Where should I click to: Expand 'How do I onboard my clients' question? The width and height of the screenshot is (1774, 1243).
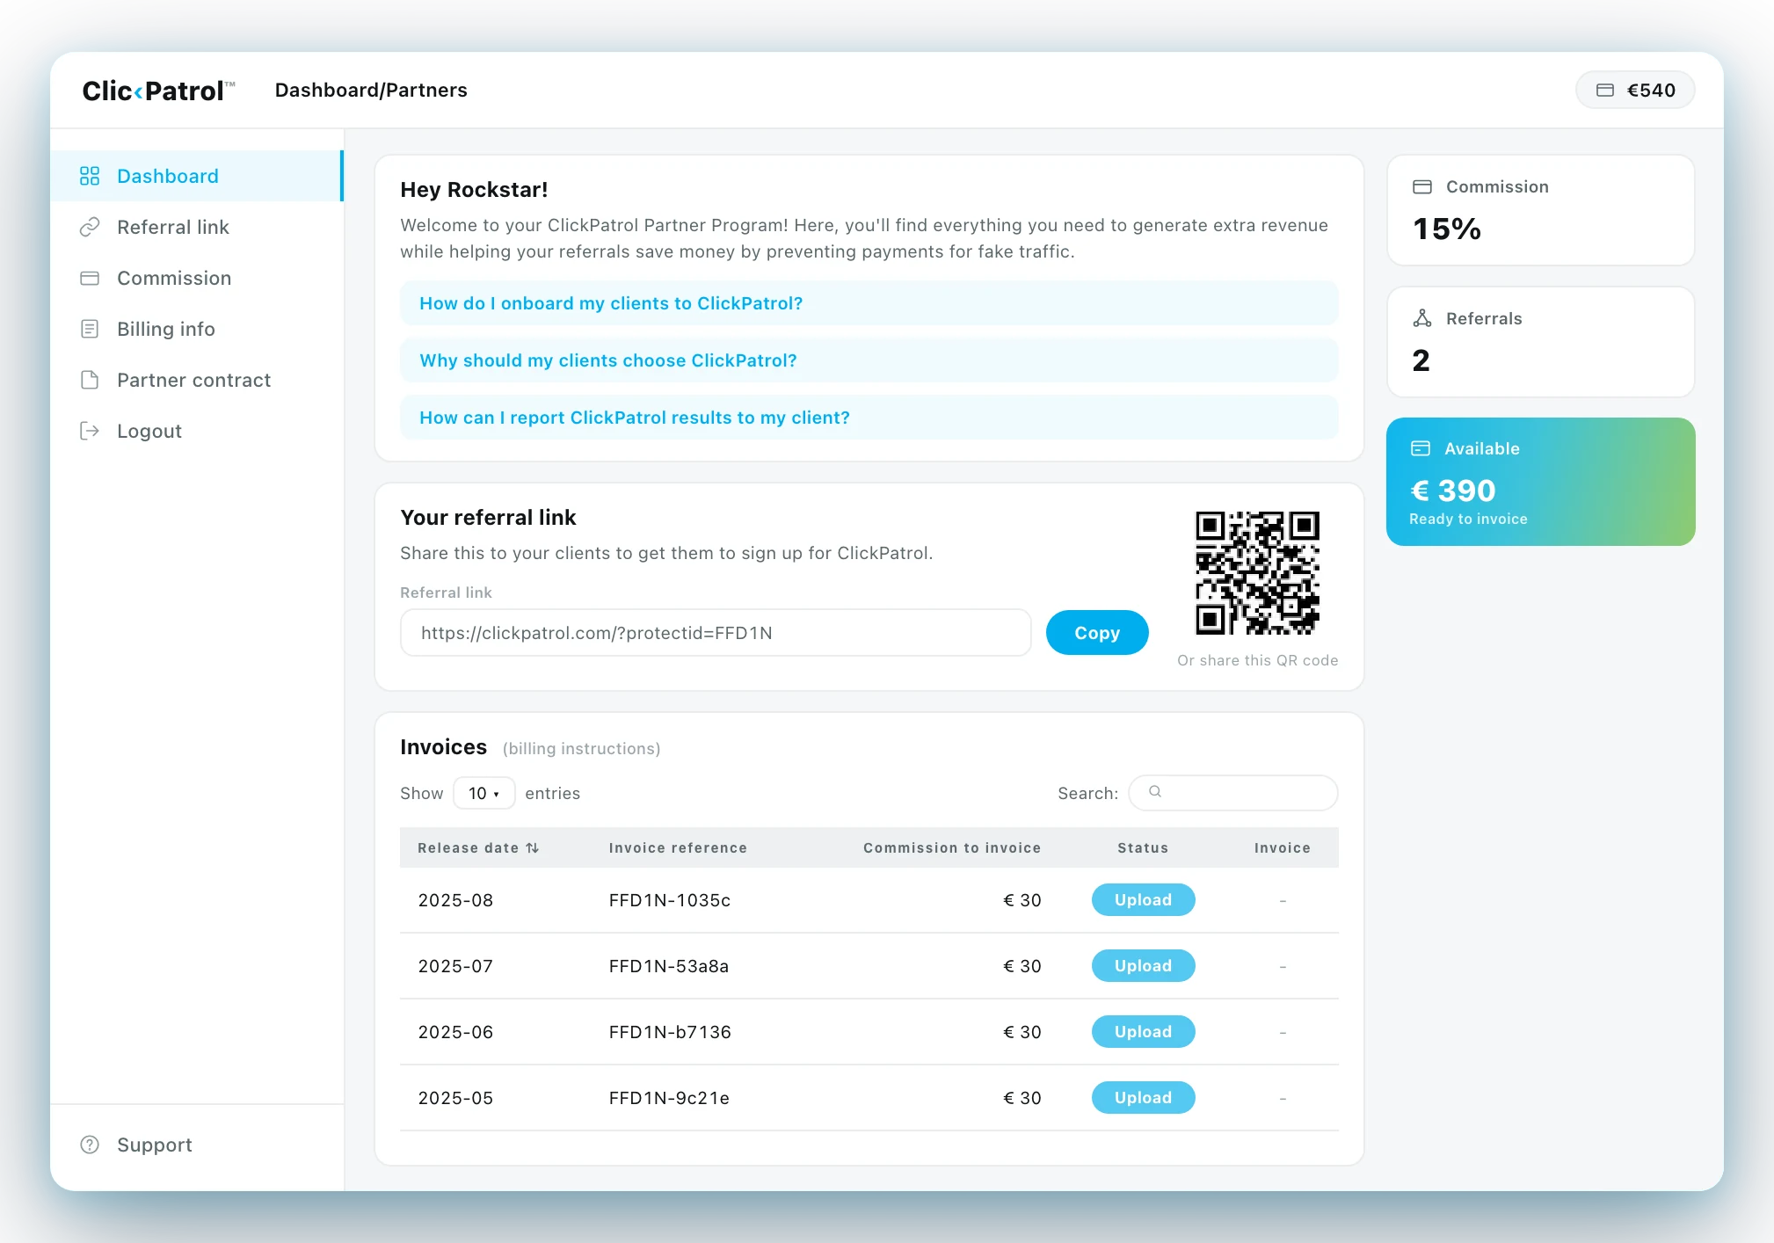click(869, 303)
